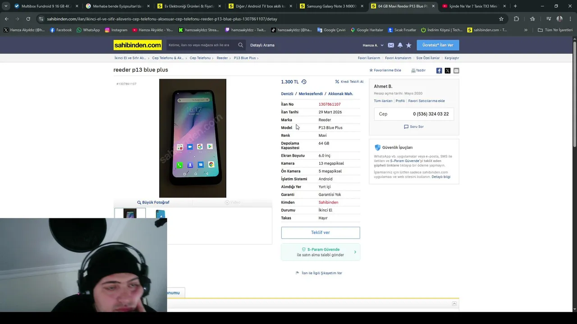
Task: Share listing by email icon
Action: pos(456,71)
